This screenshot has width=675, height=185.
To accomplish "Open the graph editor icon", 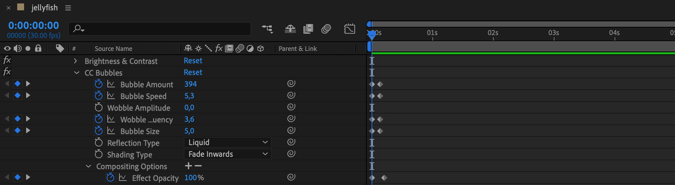I will [x=349, y=29].
